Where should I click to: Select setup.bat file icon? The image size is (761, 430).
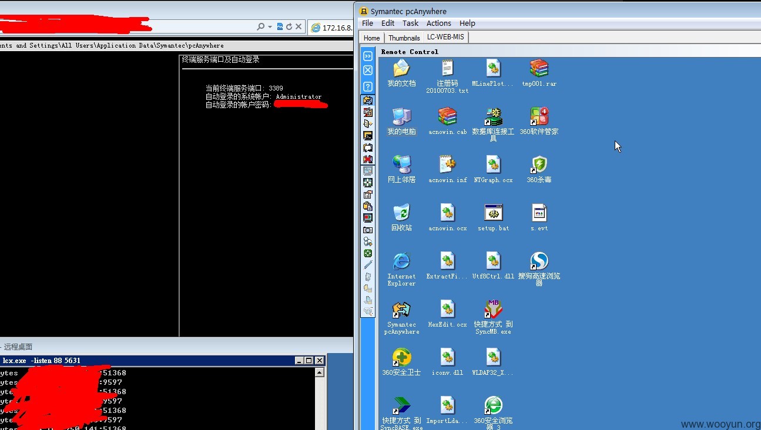point(493,213)
